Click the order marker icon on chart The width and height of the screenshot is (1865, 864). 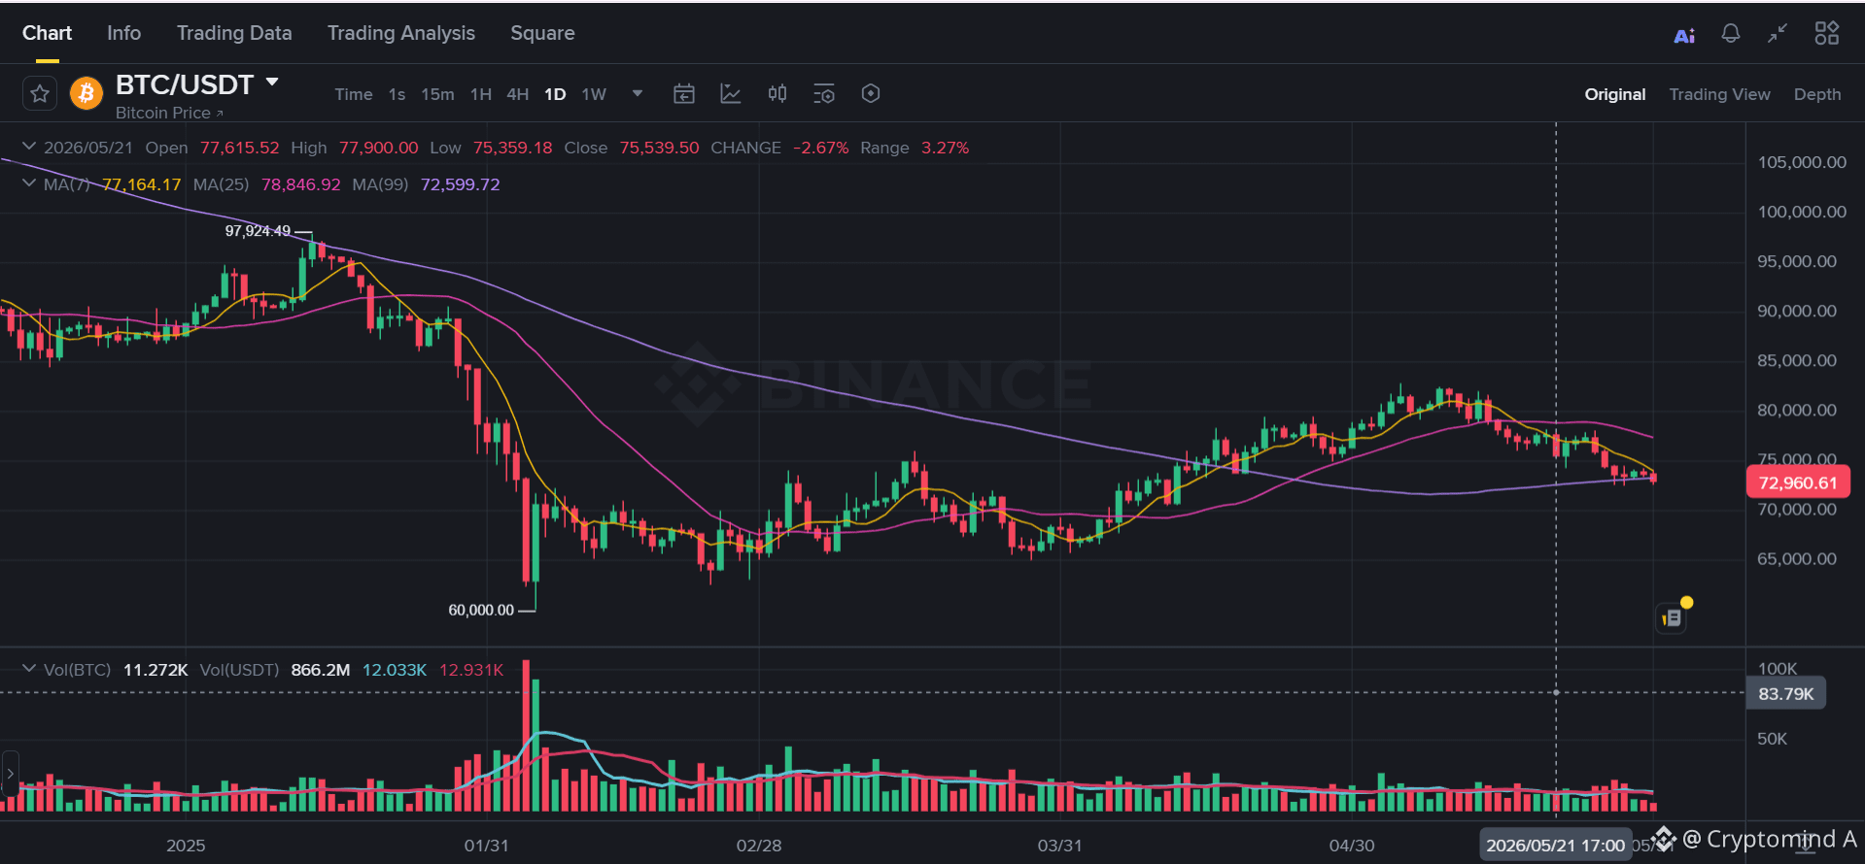[1672, 617]
